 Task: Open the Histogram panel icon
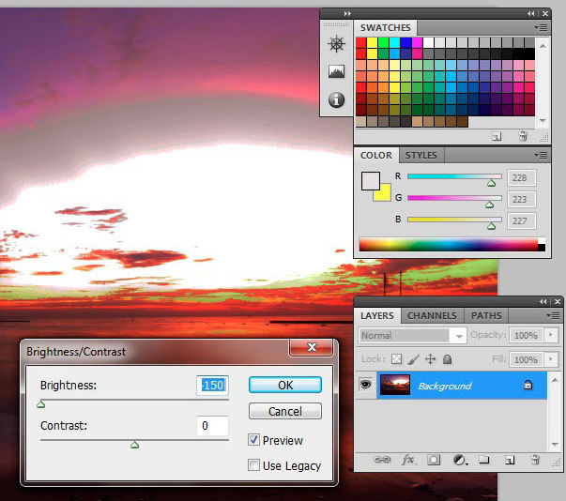335,71
